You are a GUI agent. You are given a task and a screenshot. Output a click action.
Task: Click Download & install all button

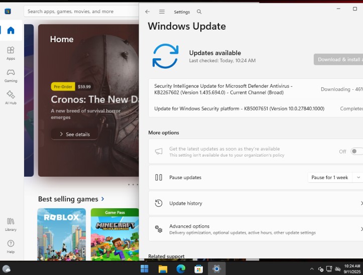338,60
